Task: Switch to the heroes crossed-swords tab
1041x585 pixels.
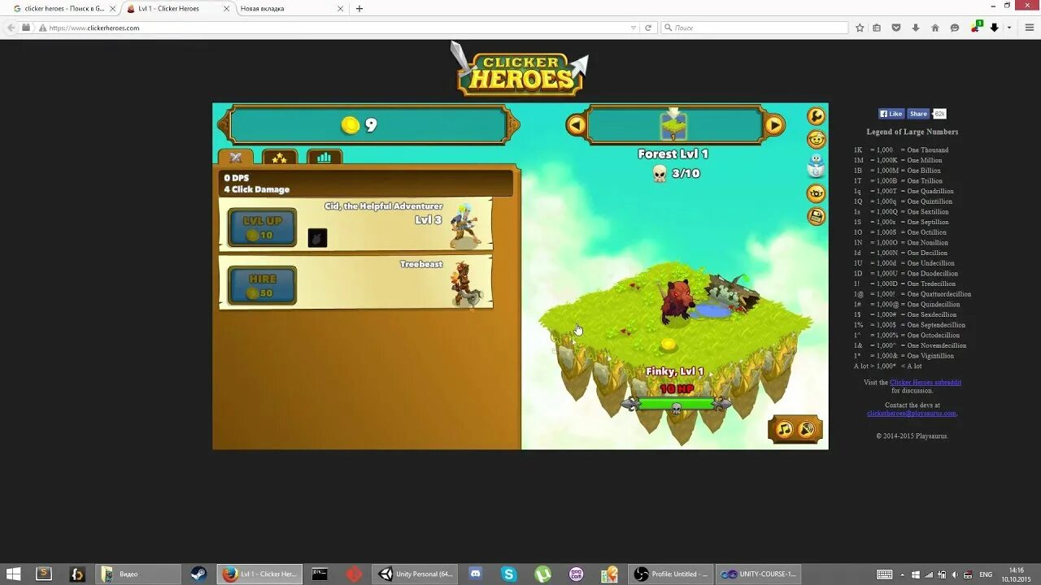Action: coord(236,158)
